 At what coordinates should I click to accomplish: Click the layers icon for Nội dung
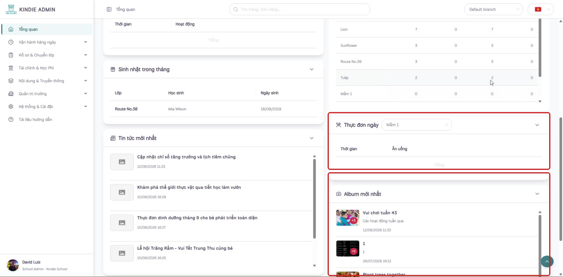(11, 81)
